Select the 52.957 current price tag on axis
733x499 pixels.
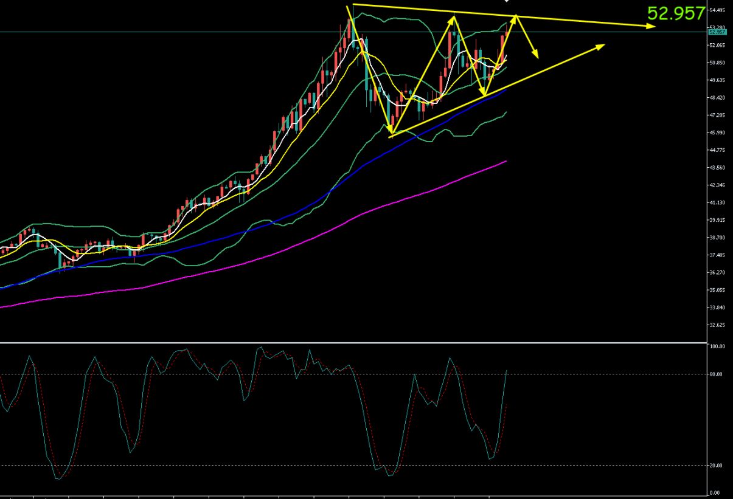coord(717,32)
